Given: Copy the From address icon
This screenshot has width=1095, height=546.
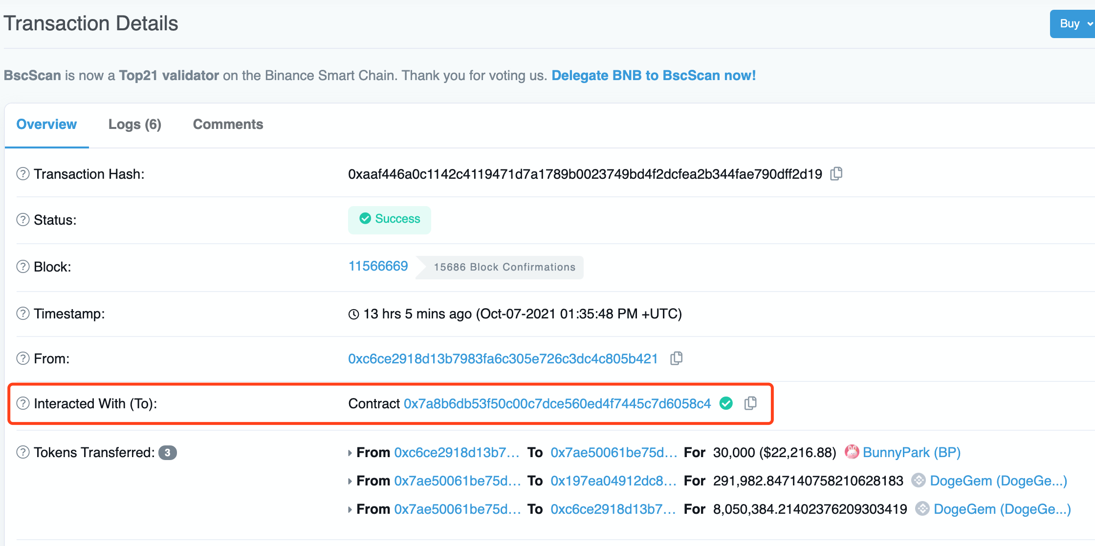Looking at the screenshot, I should [677, 358].
